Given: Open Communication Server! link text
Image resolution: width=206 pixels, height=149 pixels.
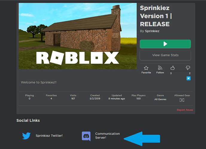Looking at the screenshot, I should pyautogui.click(x=107, y=136).
